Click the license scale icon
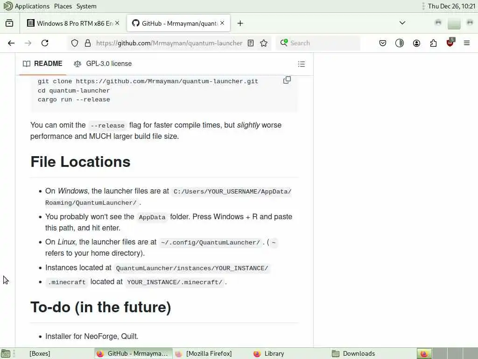Image resolution: width=478 pixels, height=359 pixels. click(77, 64)
